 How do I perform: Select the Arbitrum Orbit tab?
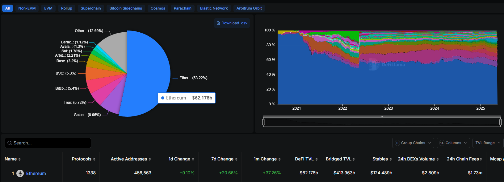click(249, 8)
